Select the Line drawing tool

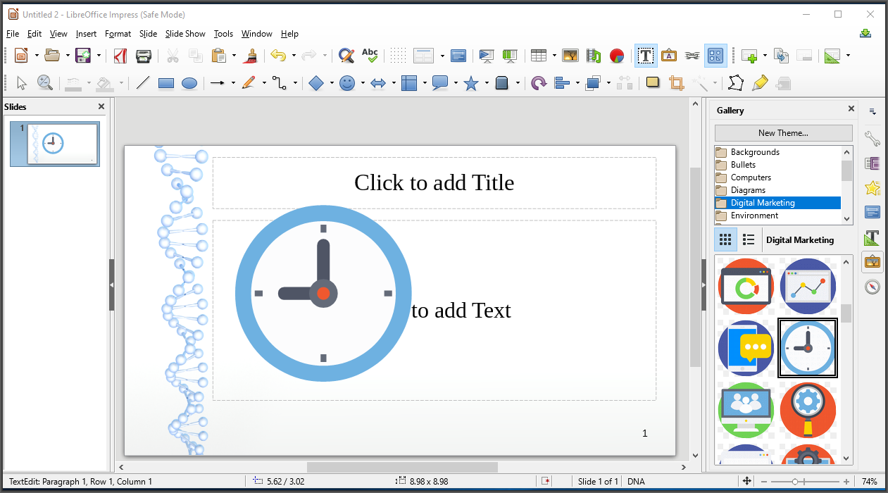click(143, 83)
